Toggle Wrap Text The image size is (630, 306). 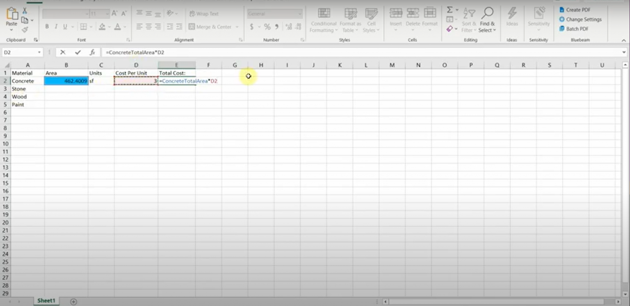204,14
